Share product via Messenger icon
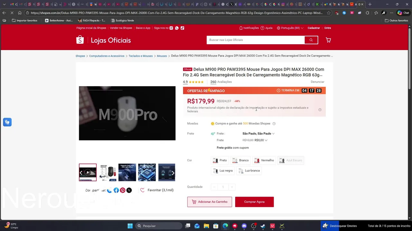412x231 pixels. click(109, 190)
